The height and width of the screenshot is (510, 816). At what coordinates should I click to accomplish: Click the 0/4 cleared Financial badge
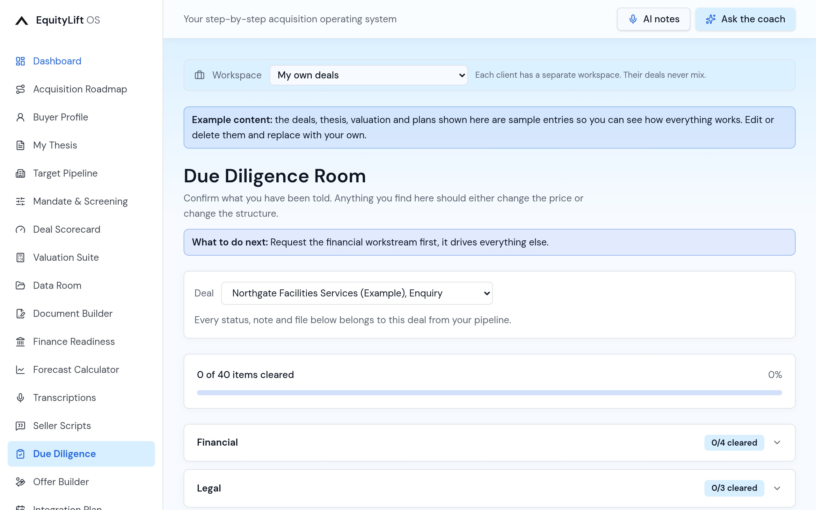coord(734,442)
